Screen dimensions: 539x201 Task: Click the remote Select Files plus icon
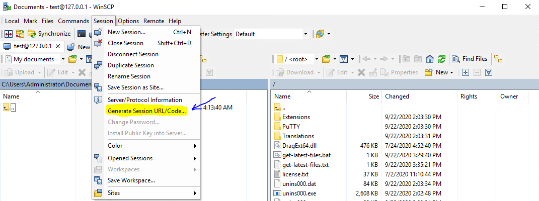[466, 72]
